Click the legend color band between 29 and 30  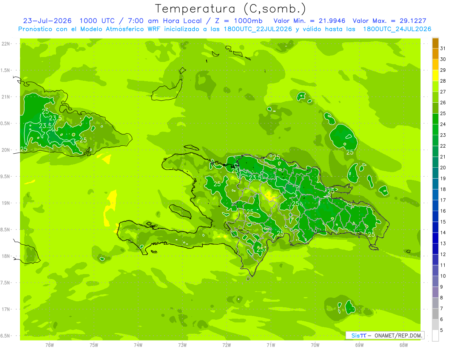click(435, 65)
